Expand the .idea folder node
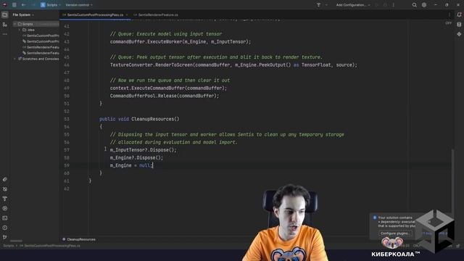Viewport: 464px width, 261px height. click(20, 30)
